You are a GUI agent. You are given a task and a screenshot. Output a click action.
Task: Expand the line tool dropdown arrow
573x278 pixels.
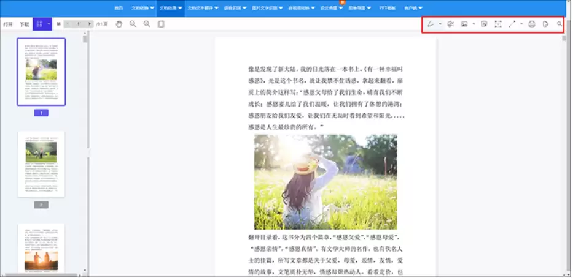tap(521, 24)
